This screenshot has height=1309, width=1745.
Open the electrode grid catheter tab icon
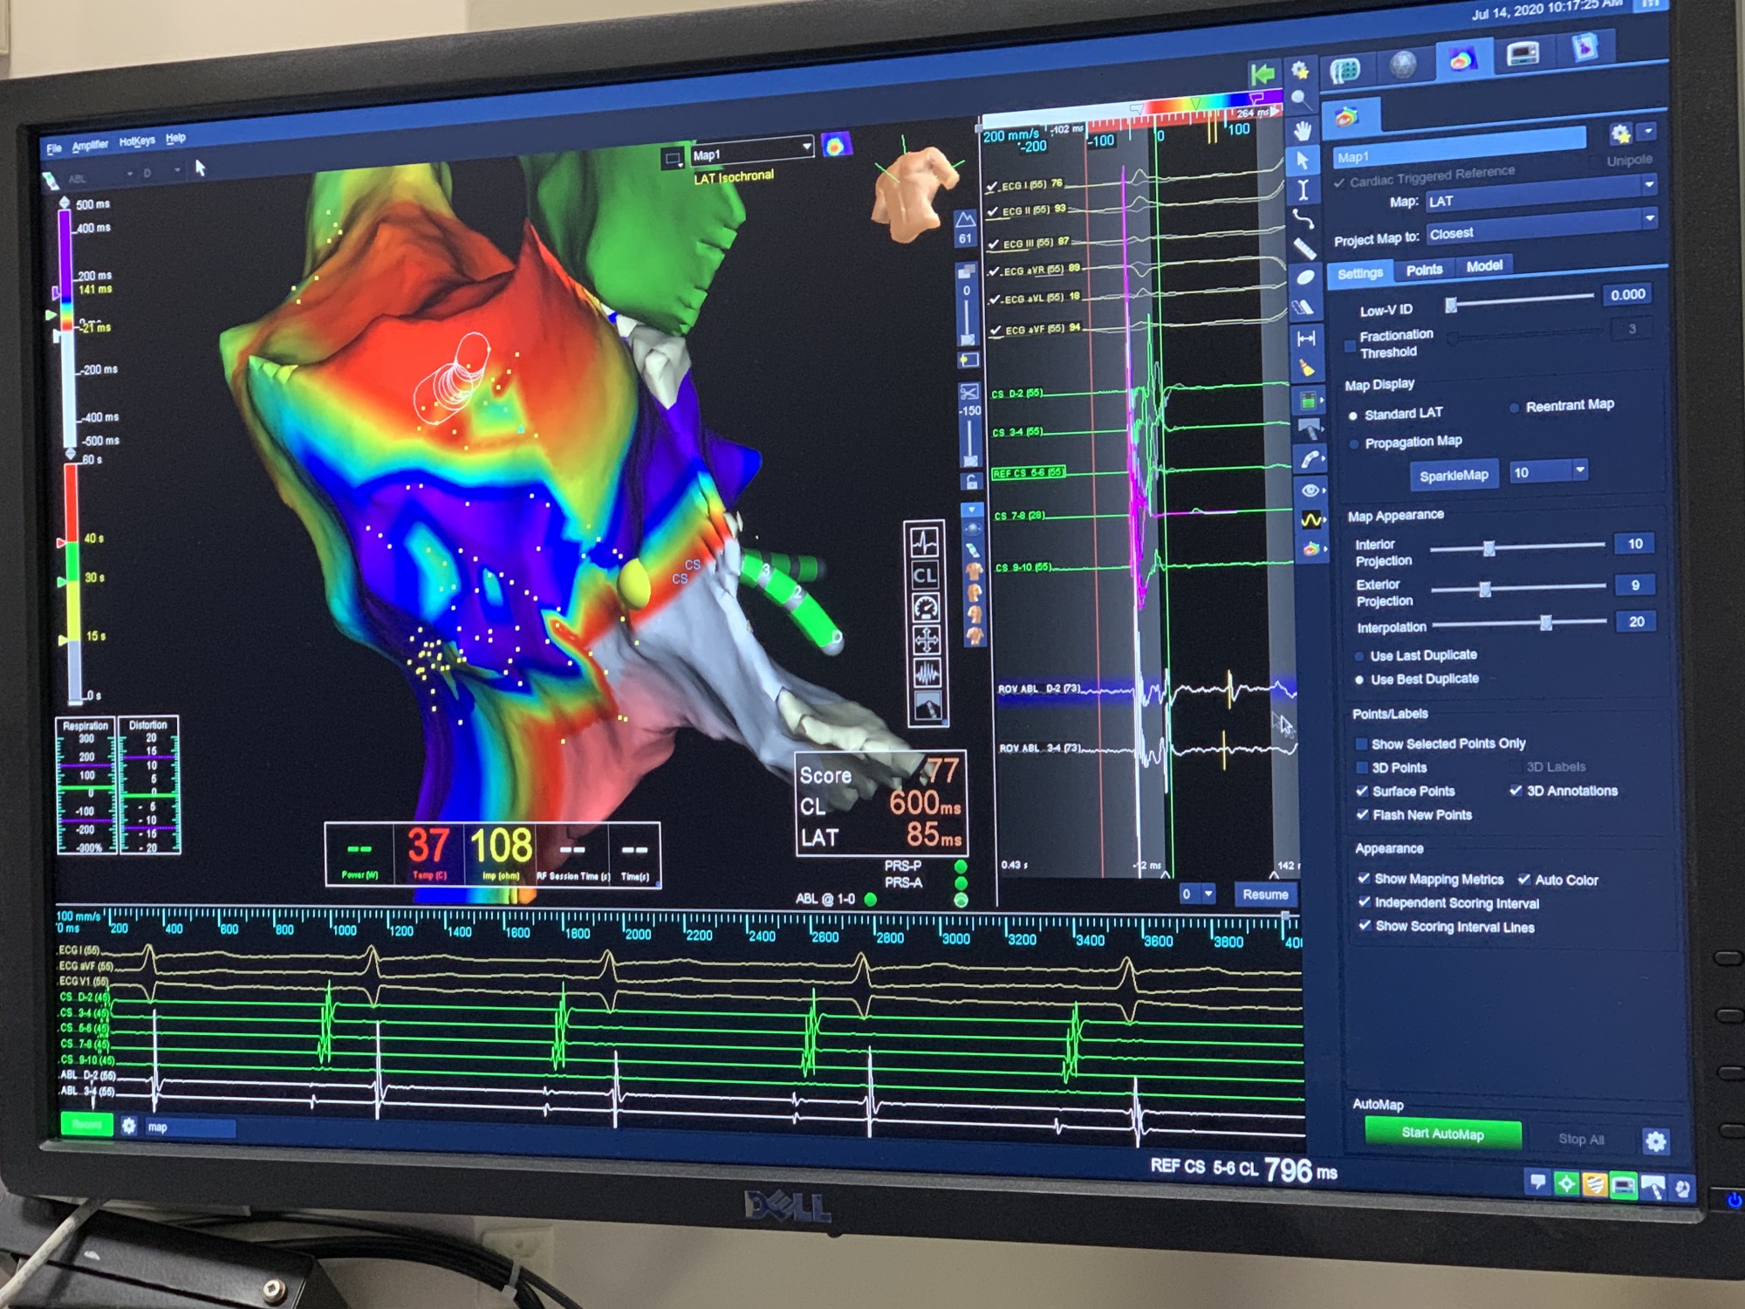1345,70
